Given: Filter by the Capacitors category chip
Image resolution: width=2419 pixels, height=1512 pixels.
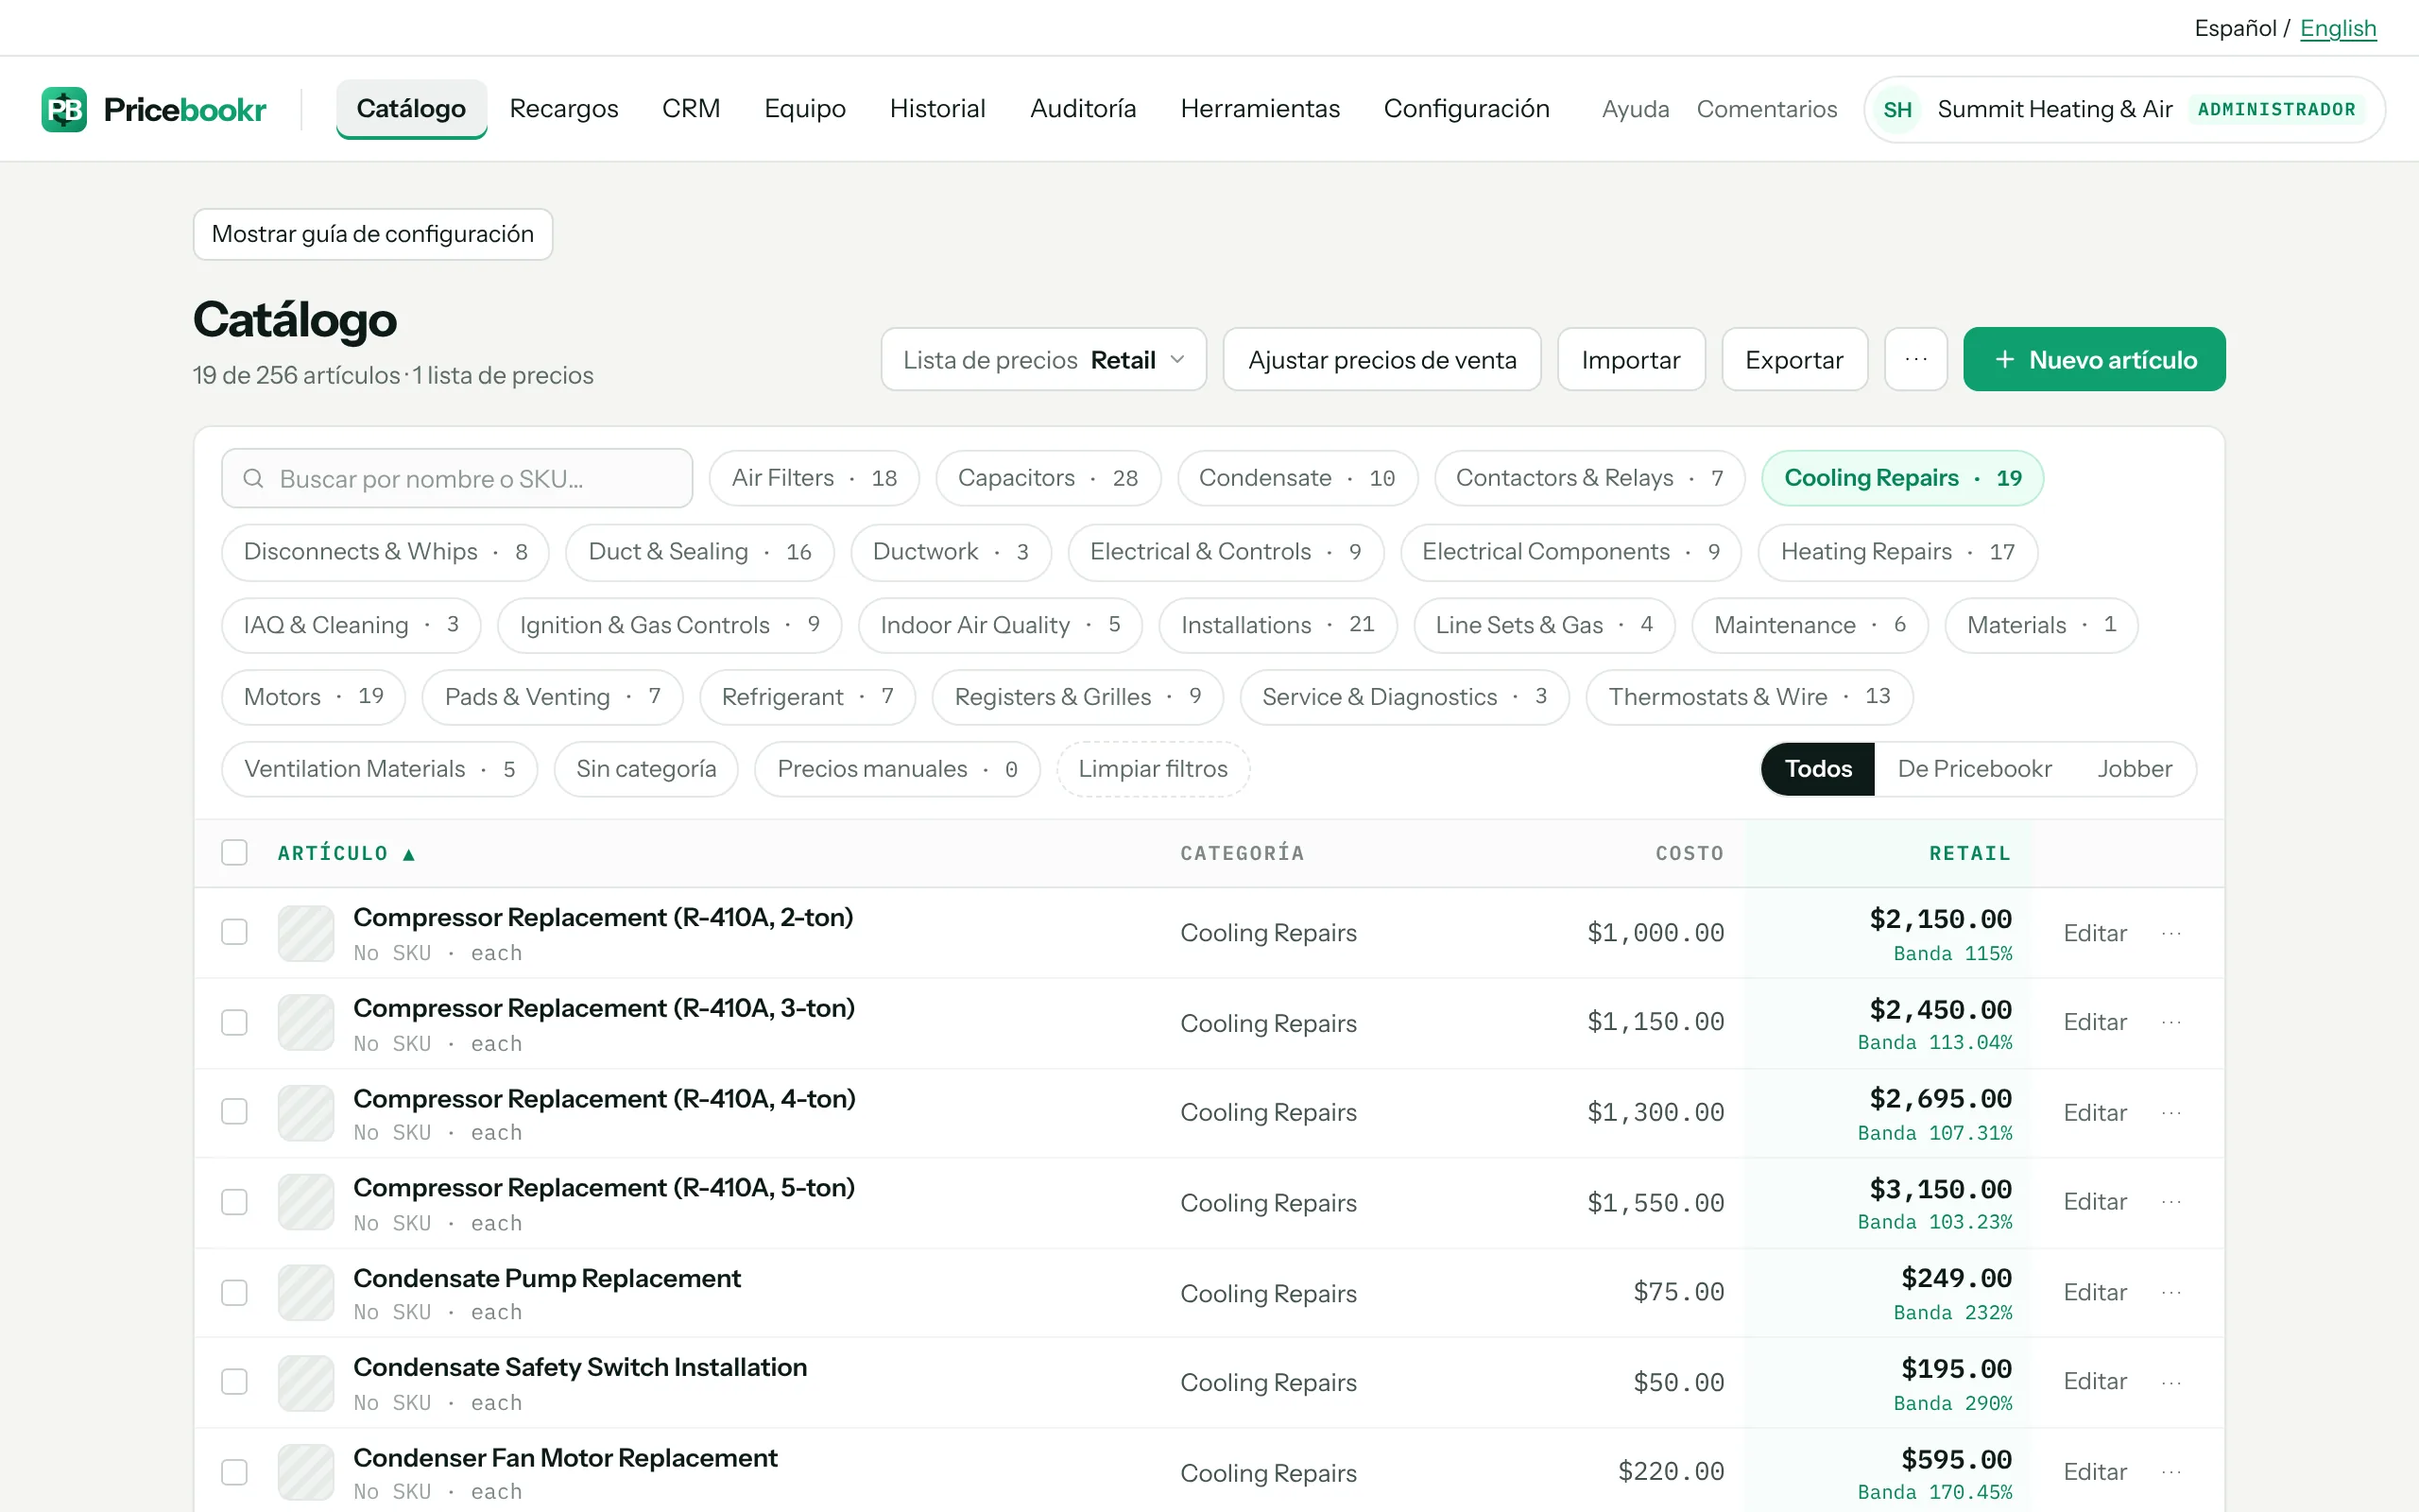Looking at the screenshot, I should click(1048, 478).
